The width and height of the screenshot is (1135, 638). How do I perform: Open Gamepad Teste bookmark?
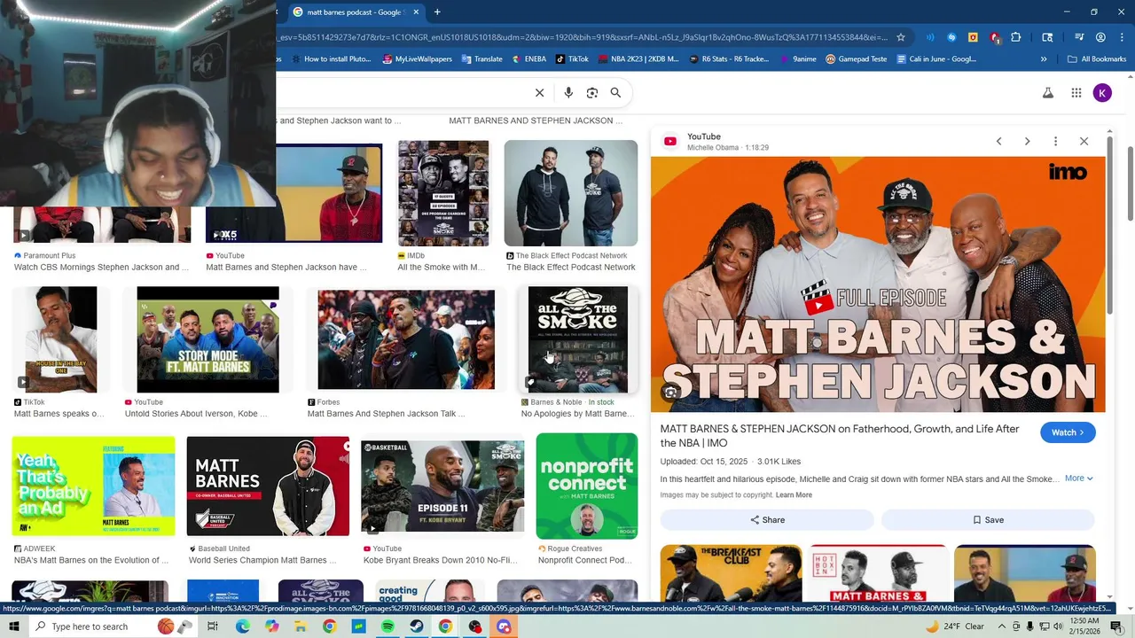coord(856,59)
